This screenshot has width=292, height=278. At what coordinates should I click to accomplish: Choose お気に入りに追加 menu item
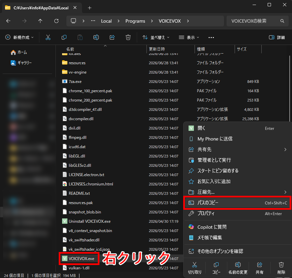click(237, 181)
